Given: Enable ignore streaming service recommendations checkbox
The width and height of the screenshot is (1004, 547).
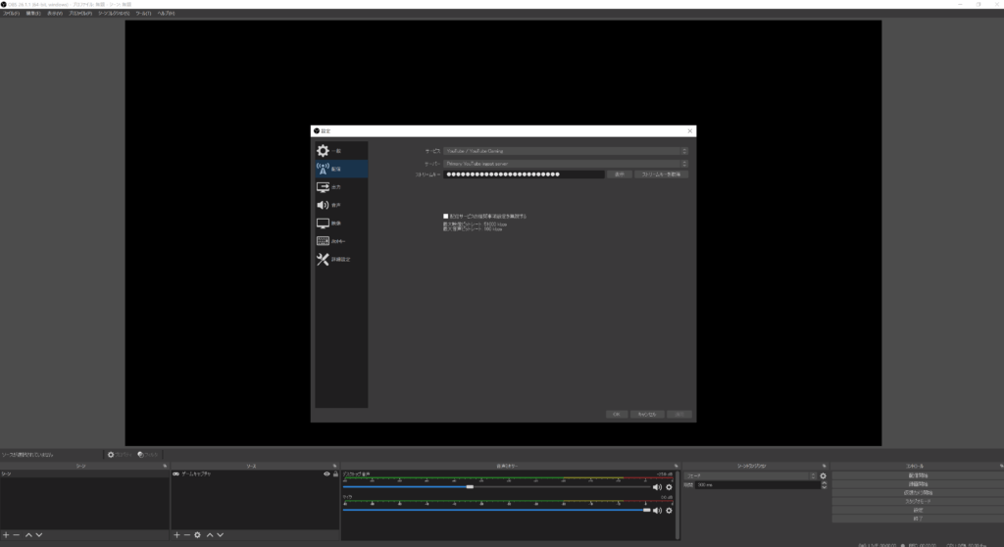Looking at the screenshot, I should pyautogui.click(x=445, y=216).
